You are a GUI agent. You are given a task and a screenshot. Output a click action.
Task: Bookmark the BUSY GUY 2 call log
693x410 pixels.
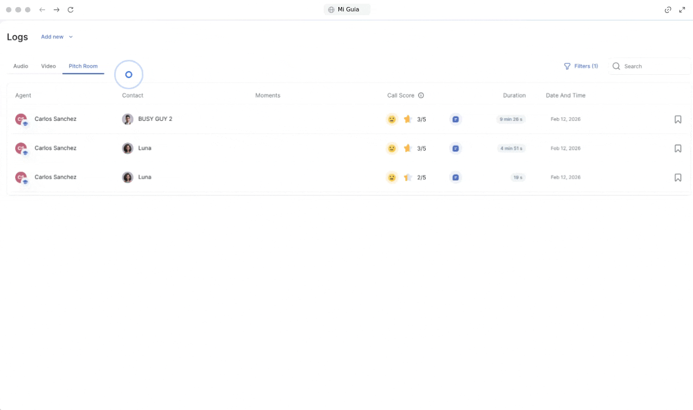coord(678,119)
